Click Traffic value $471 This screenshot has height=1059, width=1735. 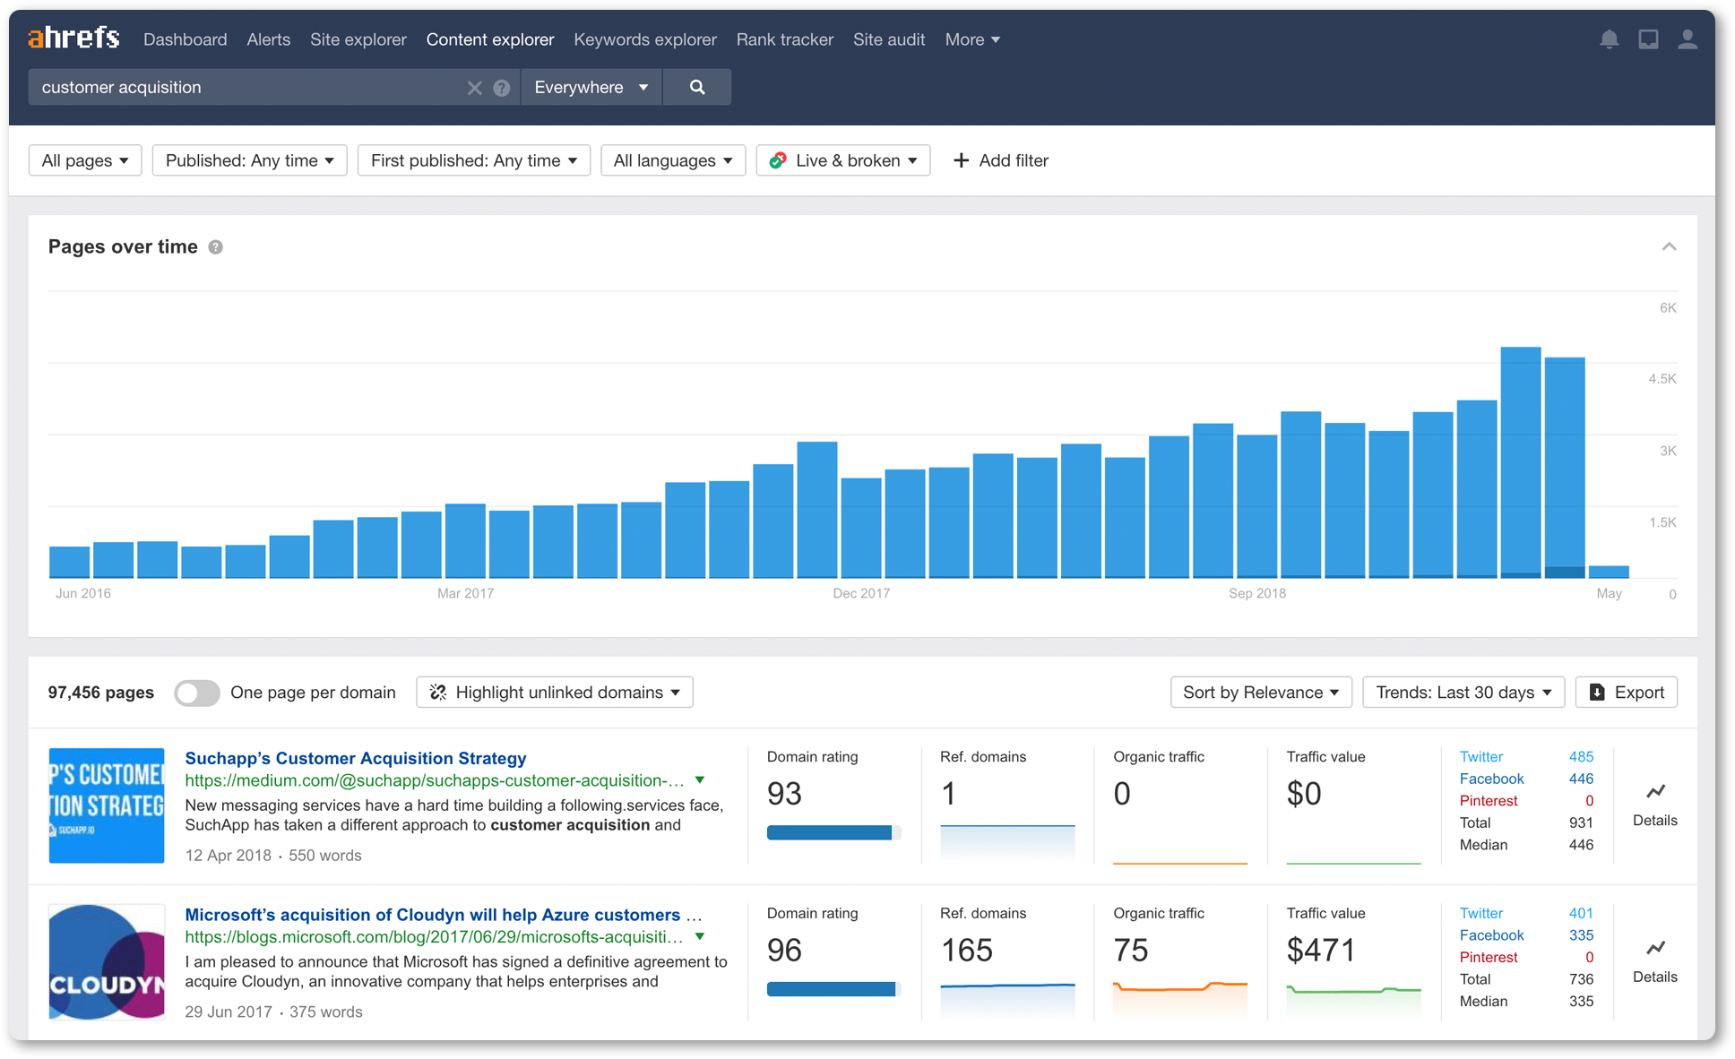pyautogui.click(x=1321, y=950)
